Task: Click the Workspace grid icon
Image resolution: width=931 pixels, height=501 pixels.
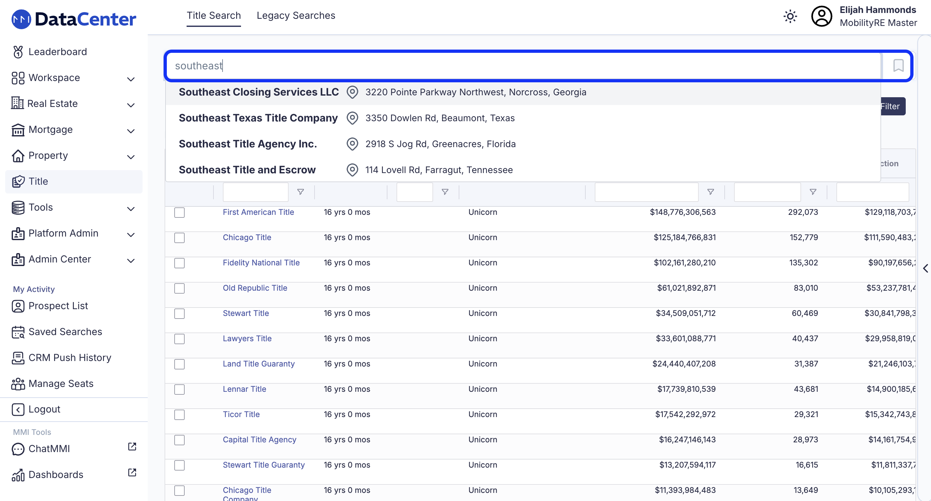Action: click(18, 78)
